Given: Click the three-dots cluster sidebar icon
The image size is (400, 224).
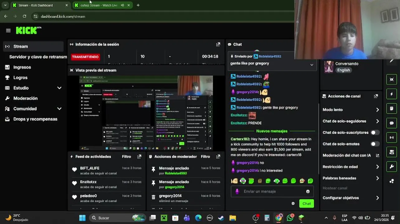Looking at the screenshot, I should [x=392, y=181].
